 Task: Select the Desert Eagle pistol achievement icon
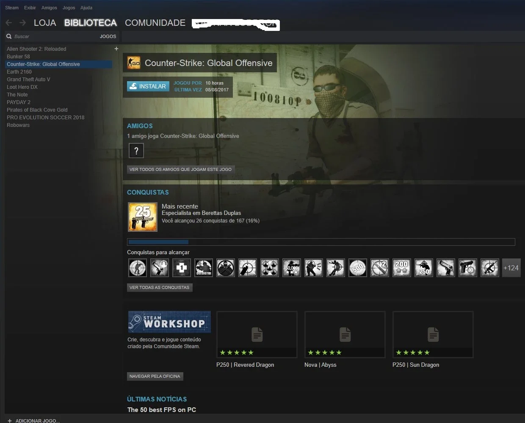pos(445,268)
